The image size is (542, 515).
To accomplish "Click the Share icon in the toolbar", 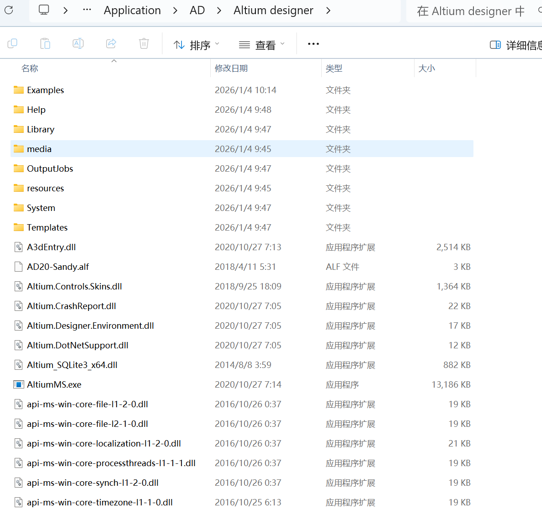I will tap(111, 44).
